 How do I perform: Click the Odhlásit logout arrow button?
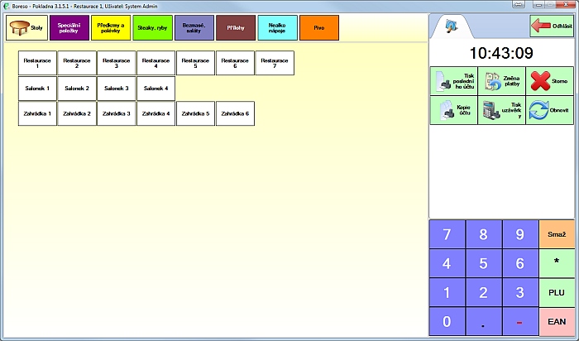click(x=552, y=26)
